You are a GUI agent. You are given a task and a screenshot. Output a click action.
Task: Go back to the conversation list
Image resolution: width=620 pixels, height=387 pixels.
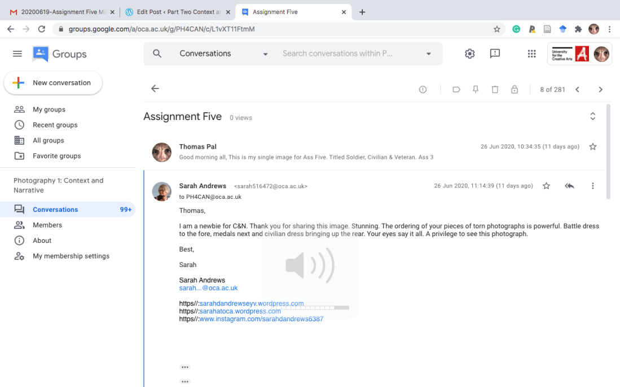[155, 89]
